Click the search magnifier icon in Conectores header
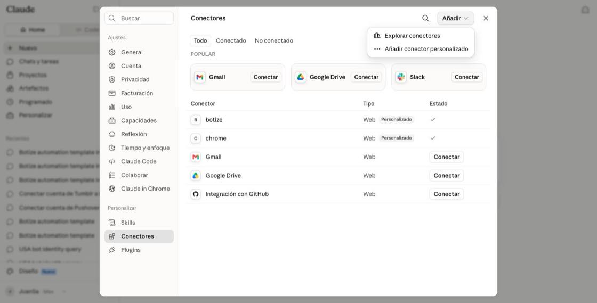597x303 pixels. pyautogui.click(x=425, y=18)
